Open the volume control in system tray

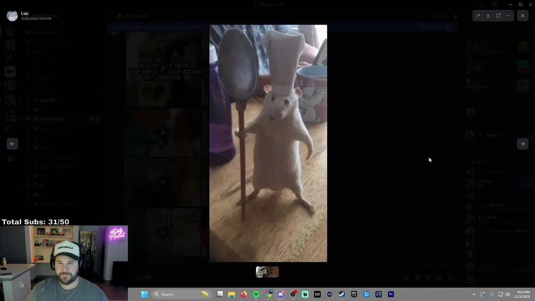click(x=507, y=294)
